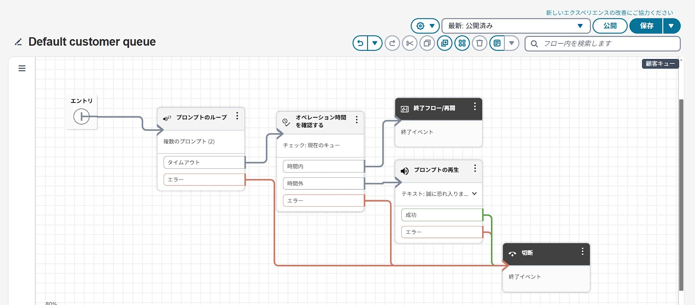The width and height of the screenshot is (695, 305).
Task: Focus the フロー内を検索します search field
Action: pyautogui.click(x=603, y=43)
